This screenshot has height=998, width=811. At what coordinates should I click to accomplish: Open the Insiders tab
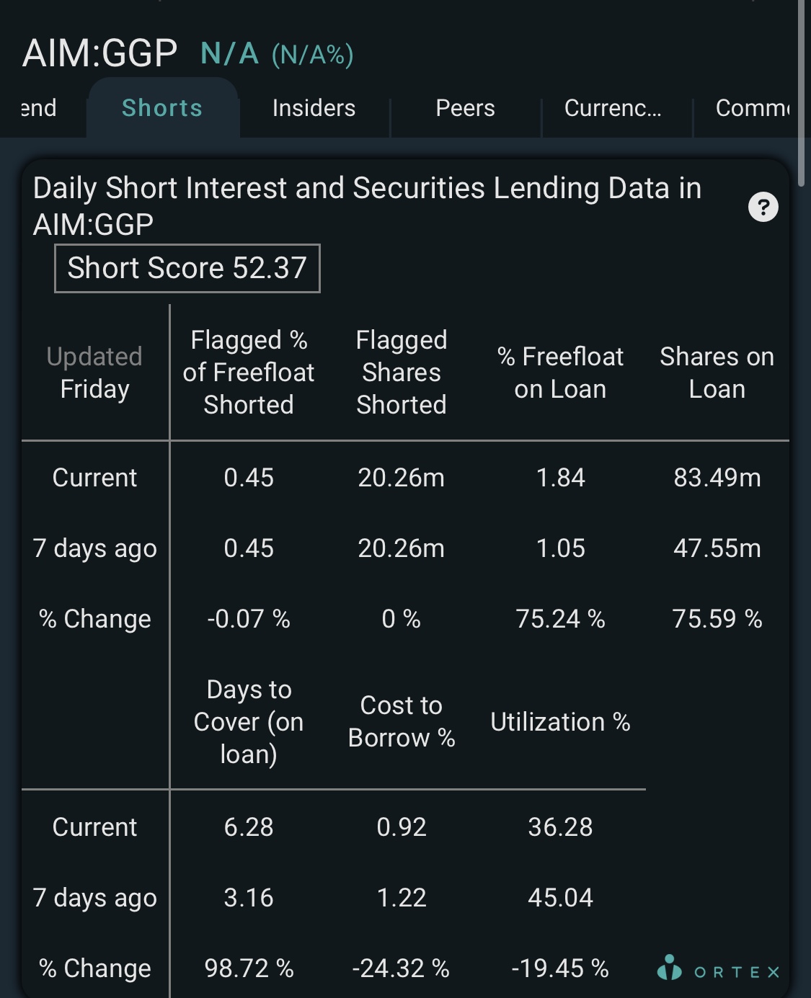click(314, 108)
